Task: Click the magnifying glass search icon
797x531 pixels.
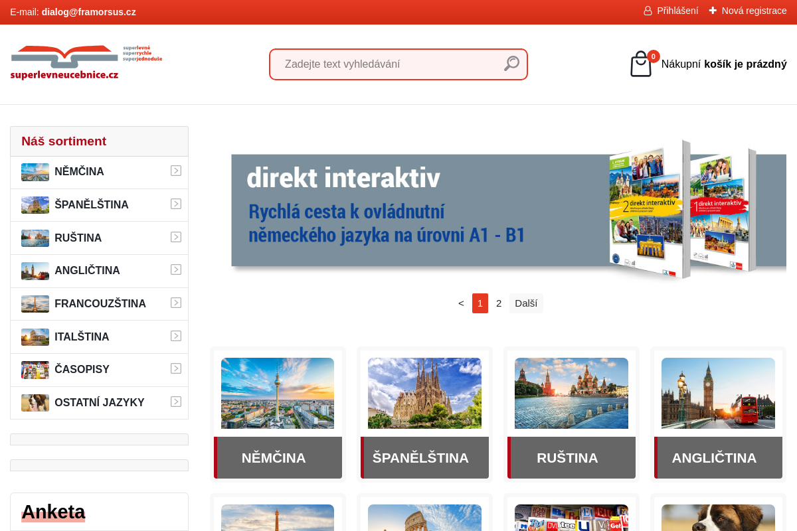Action: click(511, 64)
